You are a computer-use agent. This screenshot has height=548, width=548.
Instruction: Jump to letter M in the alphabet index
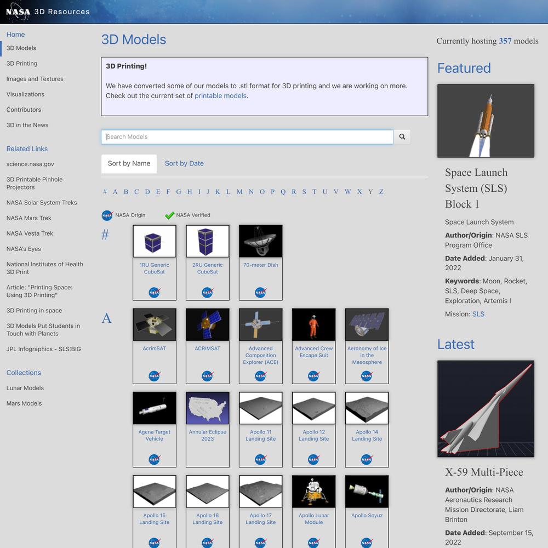pyautogui.click(x=239, y=192)
